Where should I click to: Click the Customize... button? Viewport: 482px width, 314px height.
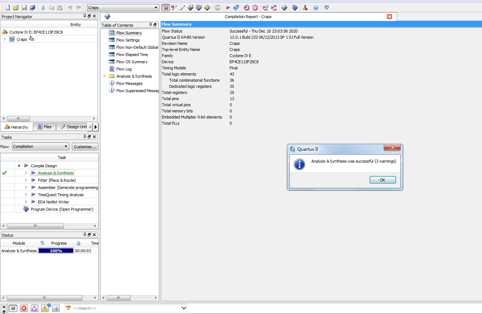(85, 146)
